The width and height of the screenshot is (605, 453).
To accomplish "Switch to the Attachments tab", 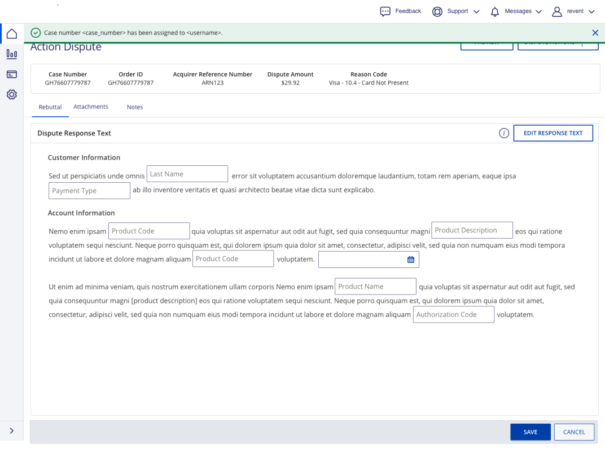I will tap(91, 107).
